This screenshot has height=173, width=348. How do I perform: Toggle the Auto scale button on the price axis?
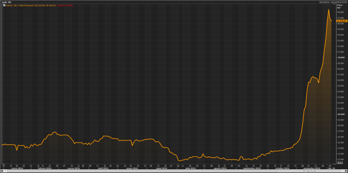point(340,163)
